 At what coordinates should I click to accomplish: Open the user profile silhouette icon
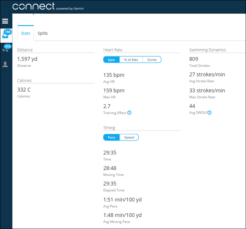coord(5,64)
